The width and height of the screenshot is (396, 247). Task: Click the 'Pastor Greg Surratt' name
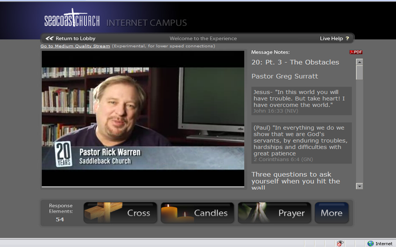pos(285,76)
